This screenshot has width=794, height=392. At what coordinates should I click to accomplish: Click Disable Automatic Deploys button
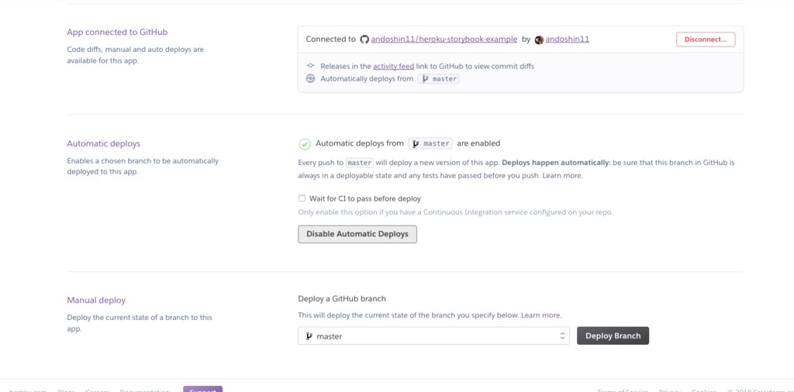coord(357,234)
